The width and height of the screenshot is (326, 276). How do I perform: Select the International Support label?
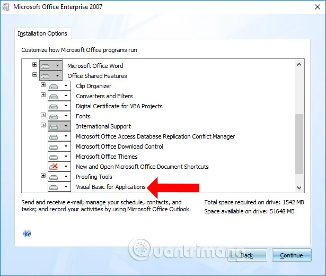click(x=103, y=126)
